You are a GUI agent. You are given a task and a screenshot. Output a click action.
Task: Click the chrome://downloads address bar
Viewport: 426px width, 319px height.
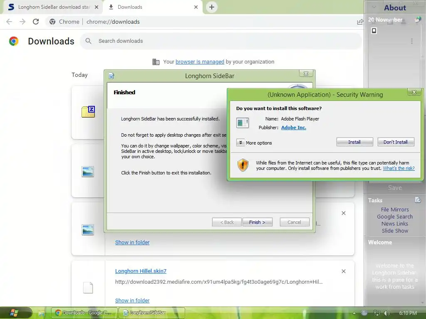point(113,22)
